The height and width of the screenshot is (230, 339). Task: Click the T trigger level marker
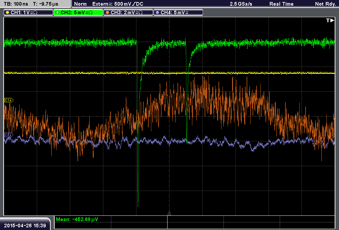330,20
